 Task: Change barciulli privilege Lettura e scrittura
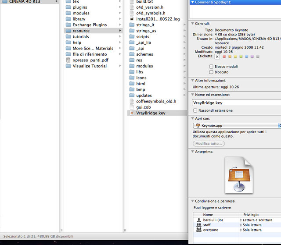point(256,220)
